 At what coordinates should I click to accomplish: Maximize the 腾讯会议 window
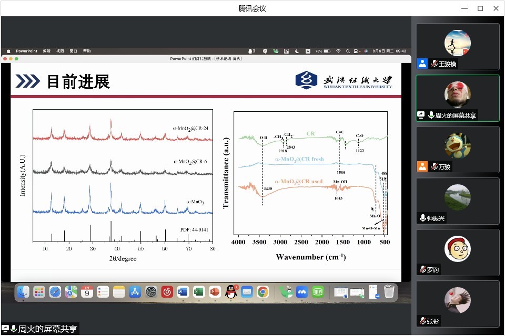point(480,8)
